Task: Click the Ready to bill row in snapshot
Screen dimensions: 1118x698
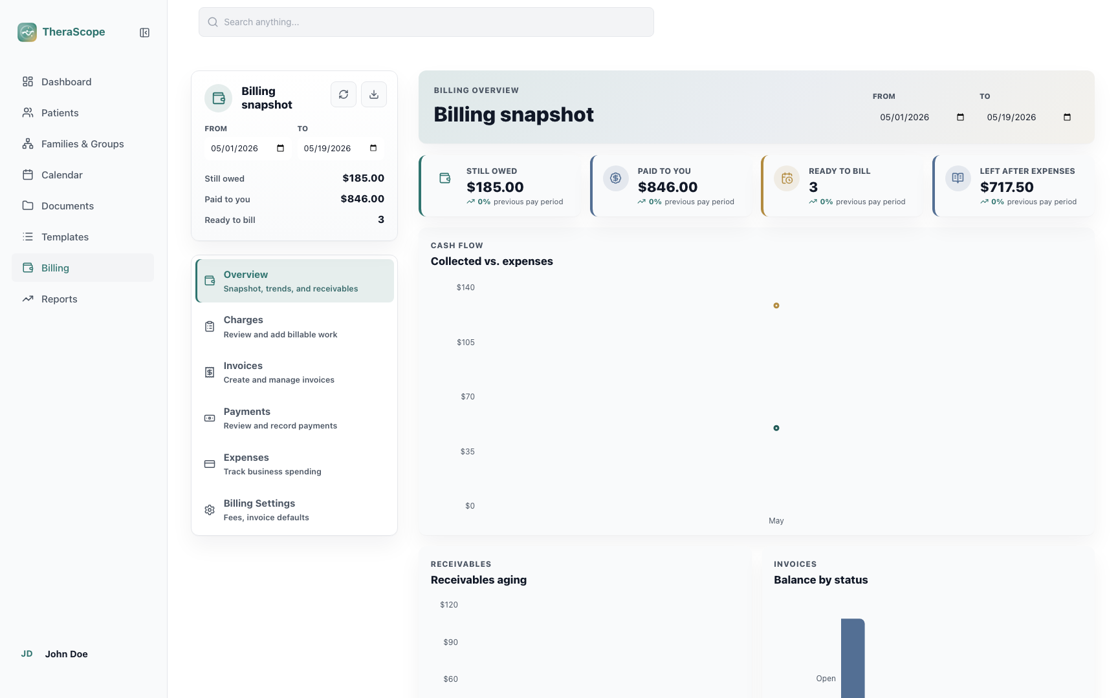Action: (x=294, y=220)
